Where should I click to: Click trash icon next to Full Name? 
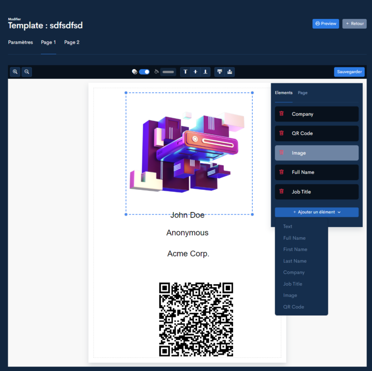[x=281, y=172]
